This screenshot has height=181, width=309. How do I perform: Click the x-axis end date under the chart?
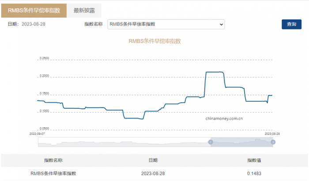point(272,134)
